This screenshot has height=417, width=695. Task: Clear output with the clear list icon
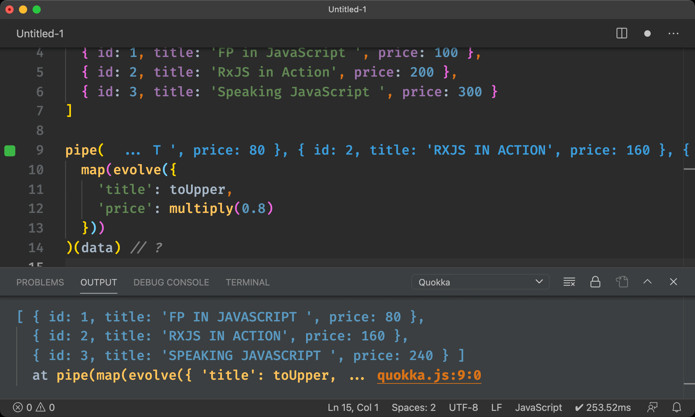(569, 282)
